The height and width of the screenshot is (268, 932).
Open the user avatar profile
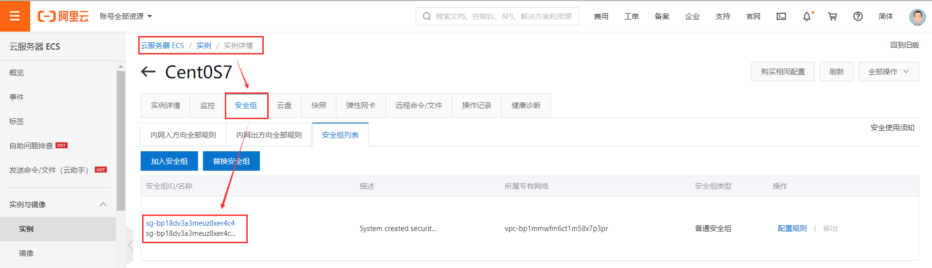917,17
